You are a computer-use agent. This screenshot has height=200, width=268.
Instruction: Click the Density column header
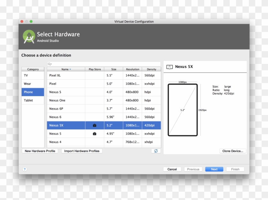click(x=152, y=69)
